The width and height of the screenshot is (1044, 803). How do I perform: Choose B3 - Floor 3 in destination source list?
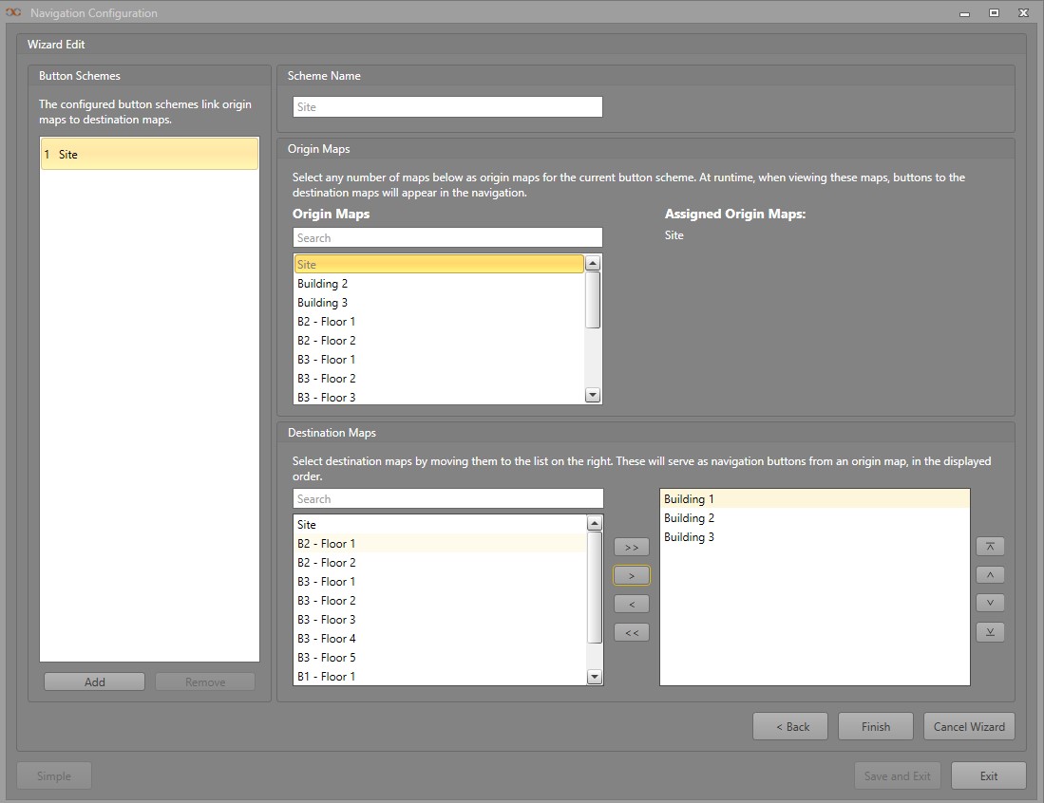tap(327, 620)
